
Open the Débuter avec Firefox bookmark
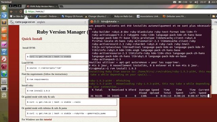[174, 16]
